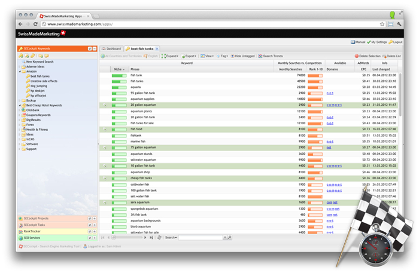Expand the Adsense Ideas folder

pos(20,67)
